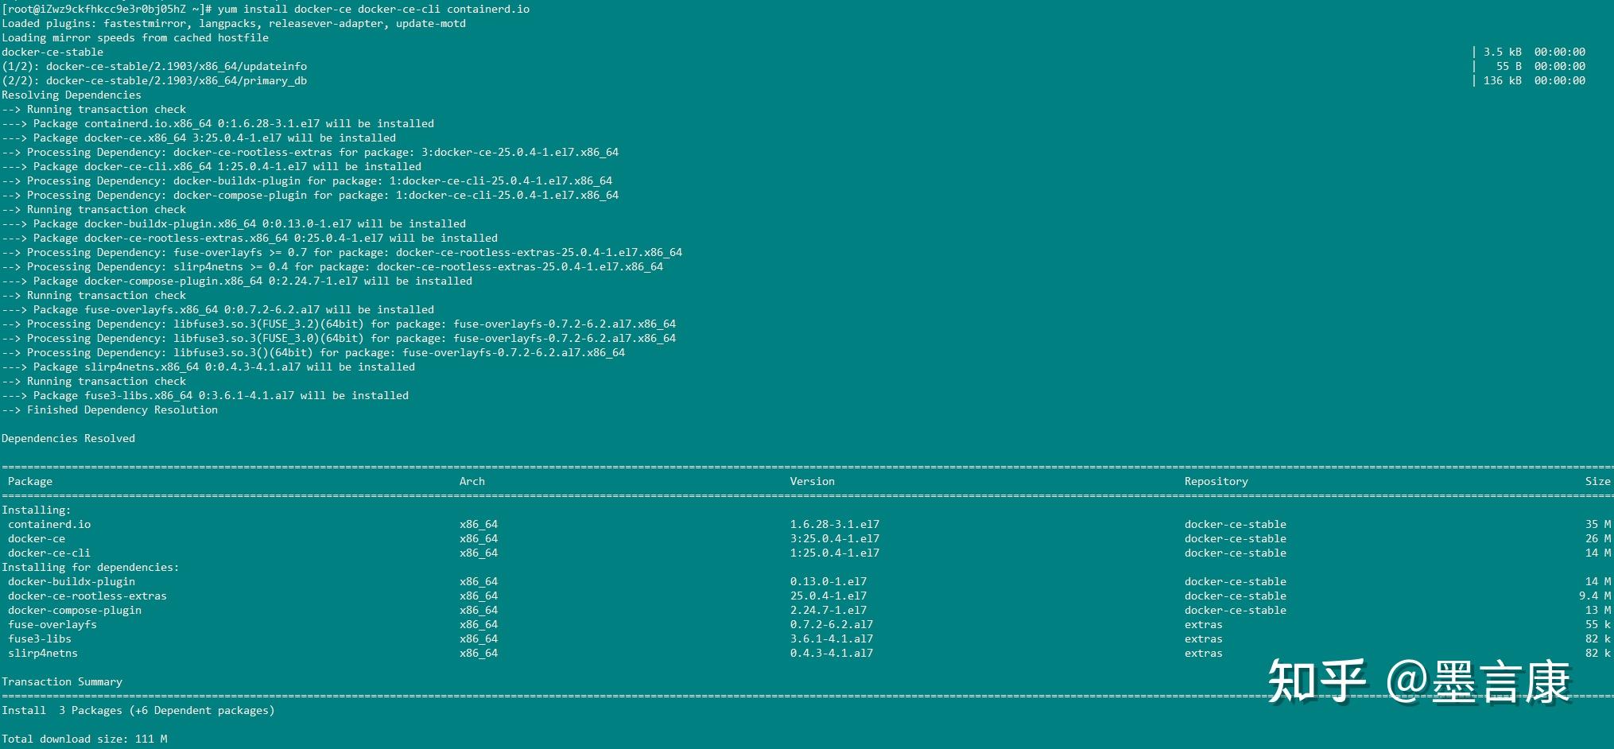Select the fuse3-libs package line
Viewport: 1614px width, 749px height.
pyautogui.click(x=39, y=638)
